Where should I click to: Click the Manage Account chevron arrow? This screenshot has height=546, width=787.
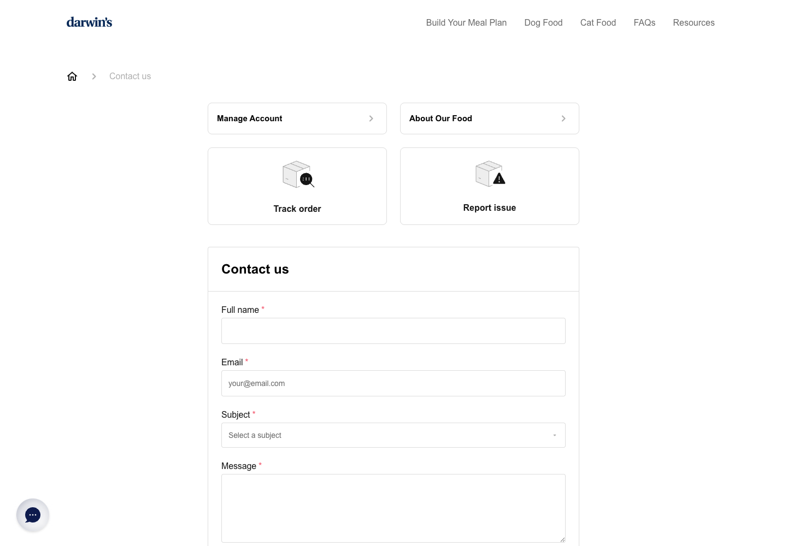coord(371,118)
